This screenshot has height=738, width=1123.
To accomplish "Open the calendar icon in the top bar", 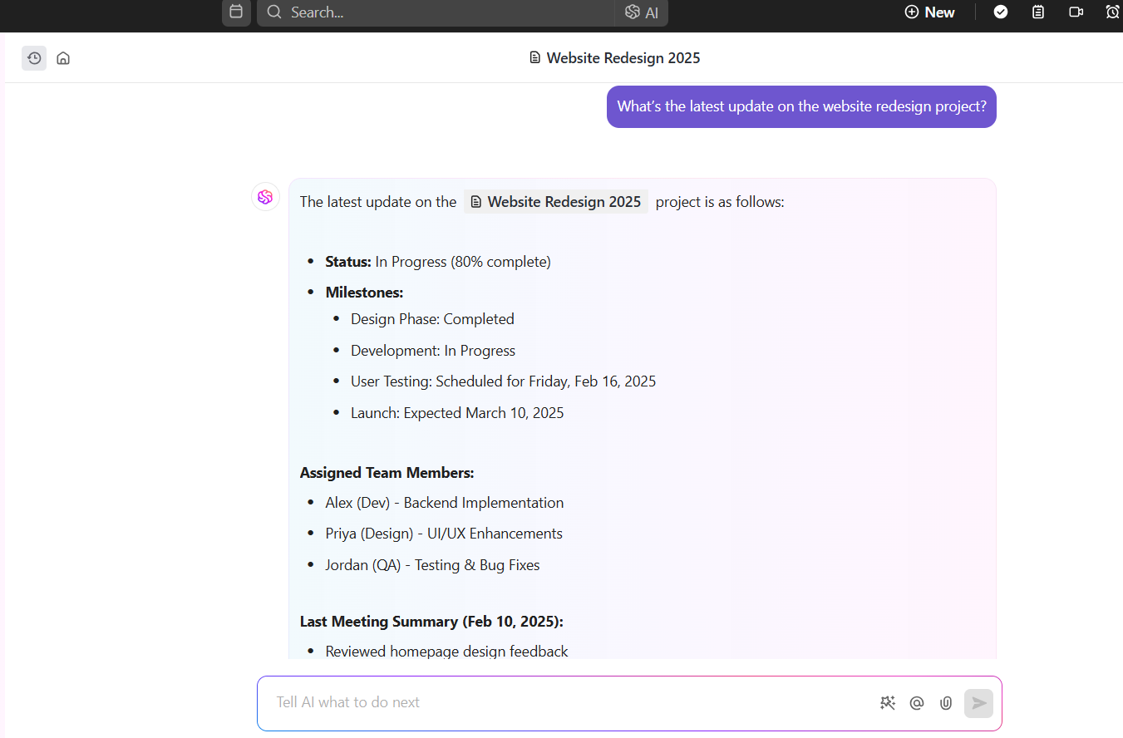I will pyautogui.click(x=236, y=12).
